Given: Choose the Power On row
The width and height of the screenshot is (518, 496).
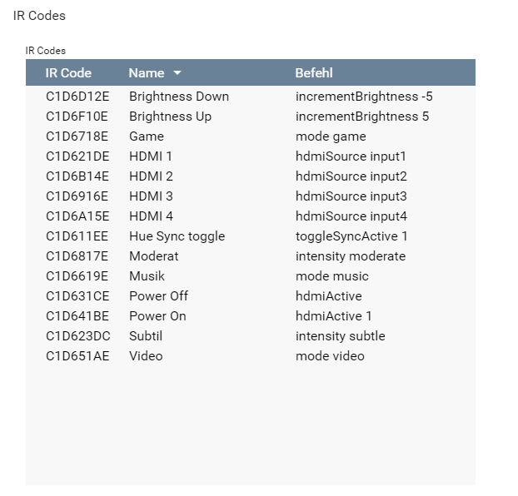Looking at the screenshot, I should point(157,316).
